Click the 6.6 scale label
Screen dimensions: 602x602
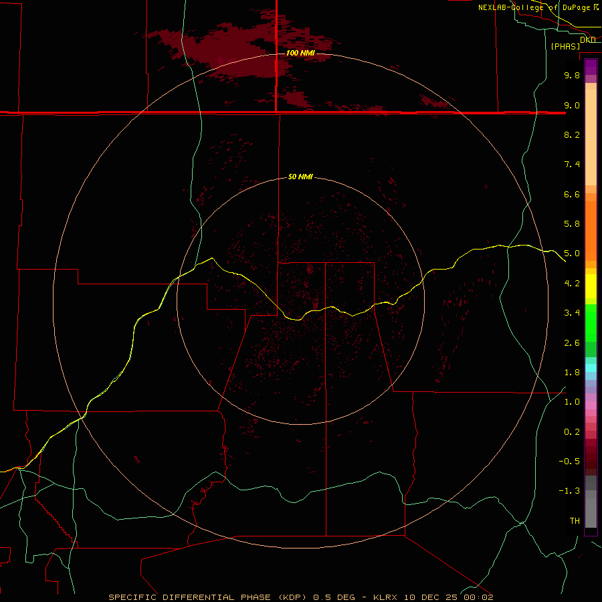click(572, 194)
